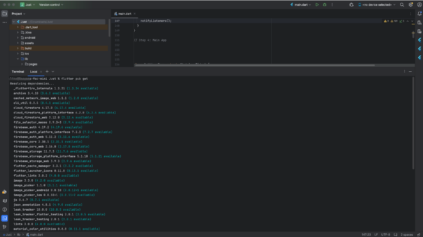Click the editor horizontal scrollbar
The width and height of the screenshot is (423, 237).
point(254,65)
